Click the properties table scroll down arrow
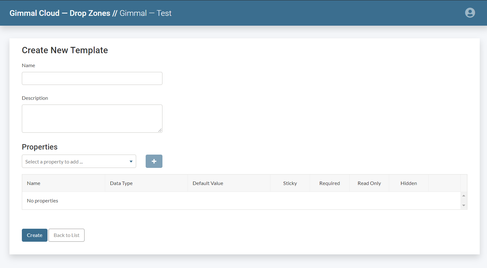487x268 pixels. point(464,206)
